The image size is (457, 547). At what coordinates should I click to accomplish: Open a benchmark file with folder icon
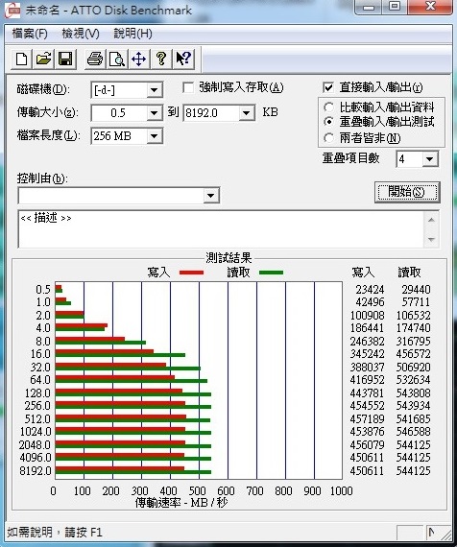43,59
